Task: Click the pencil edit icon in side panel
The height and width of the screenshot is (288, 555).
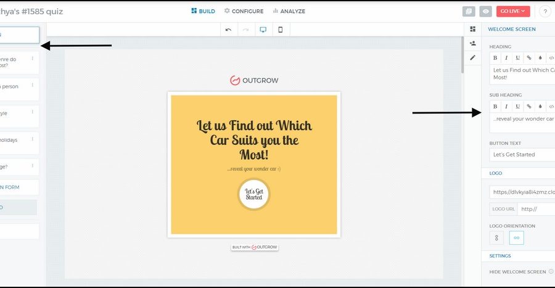Action: coord(473,57)
